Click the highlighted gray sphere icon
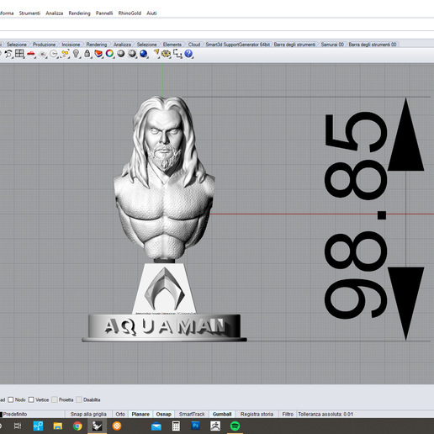This screenshot has height=434, width=434. pos(132,54)
